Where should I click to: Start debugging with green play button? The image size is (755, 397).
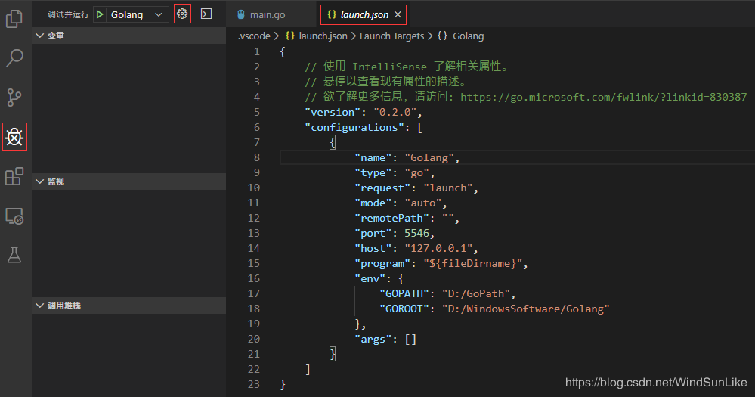coord(101,14)
